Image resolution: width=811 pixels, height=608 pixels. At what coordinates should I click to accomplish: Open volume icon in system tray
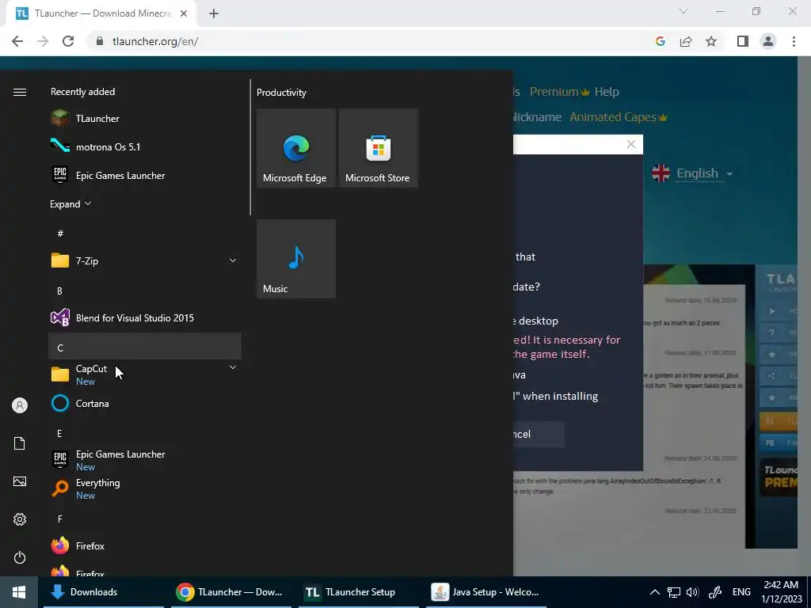pyautogui.click(x=692, y=592)
